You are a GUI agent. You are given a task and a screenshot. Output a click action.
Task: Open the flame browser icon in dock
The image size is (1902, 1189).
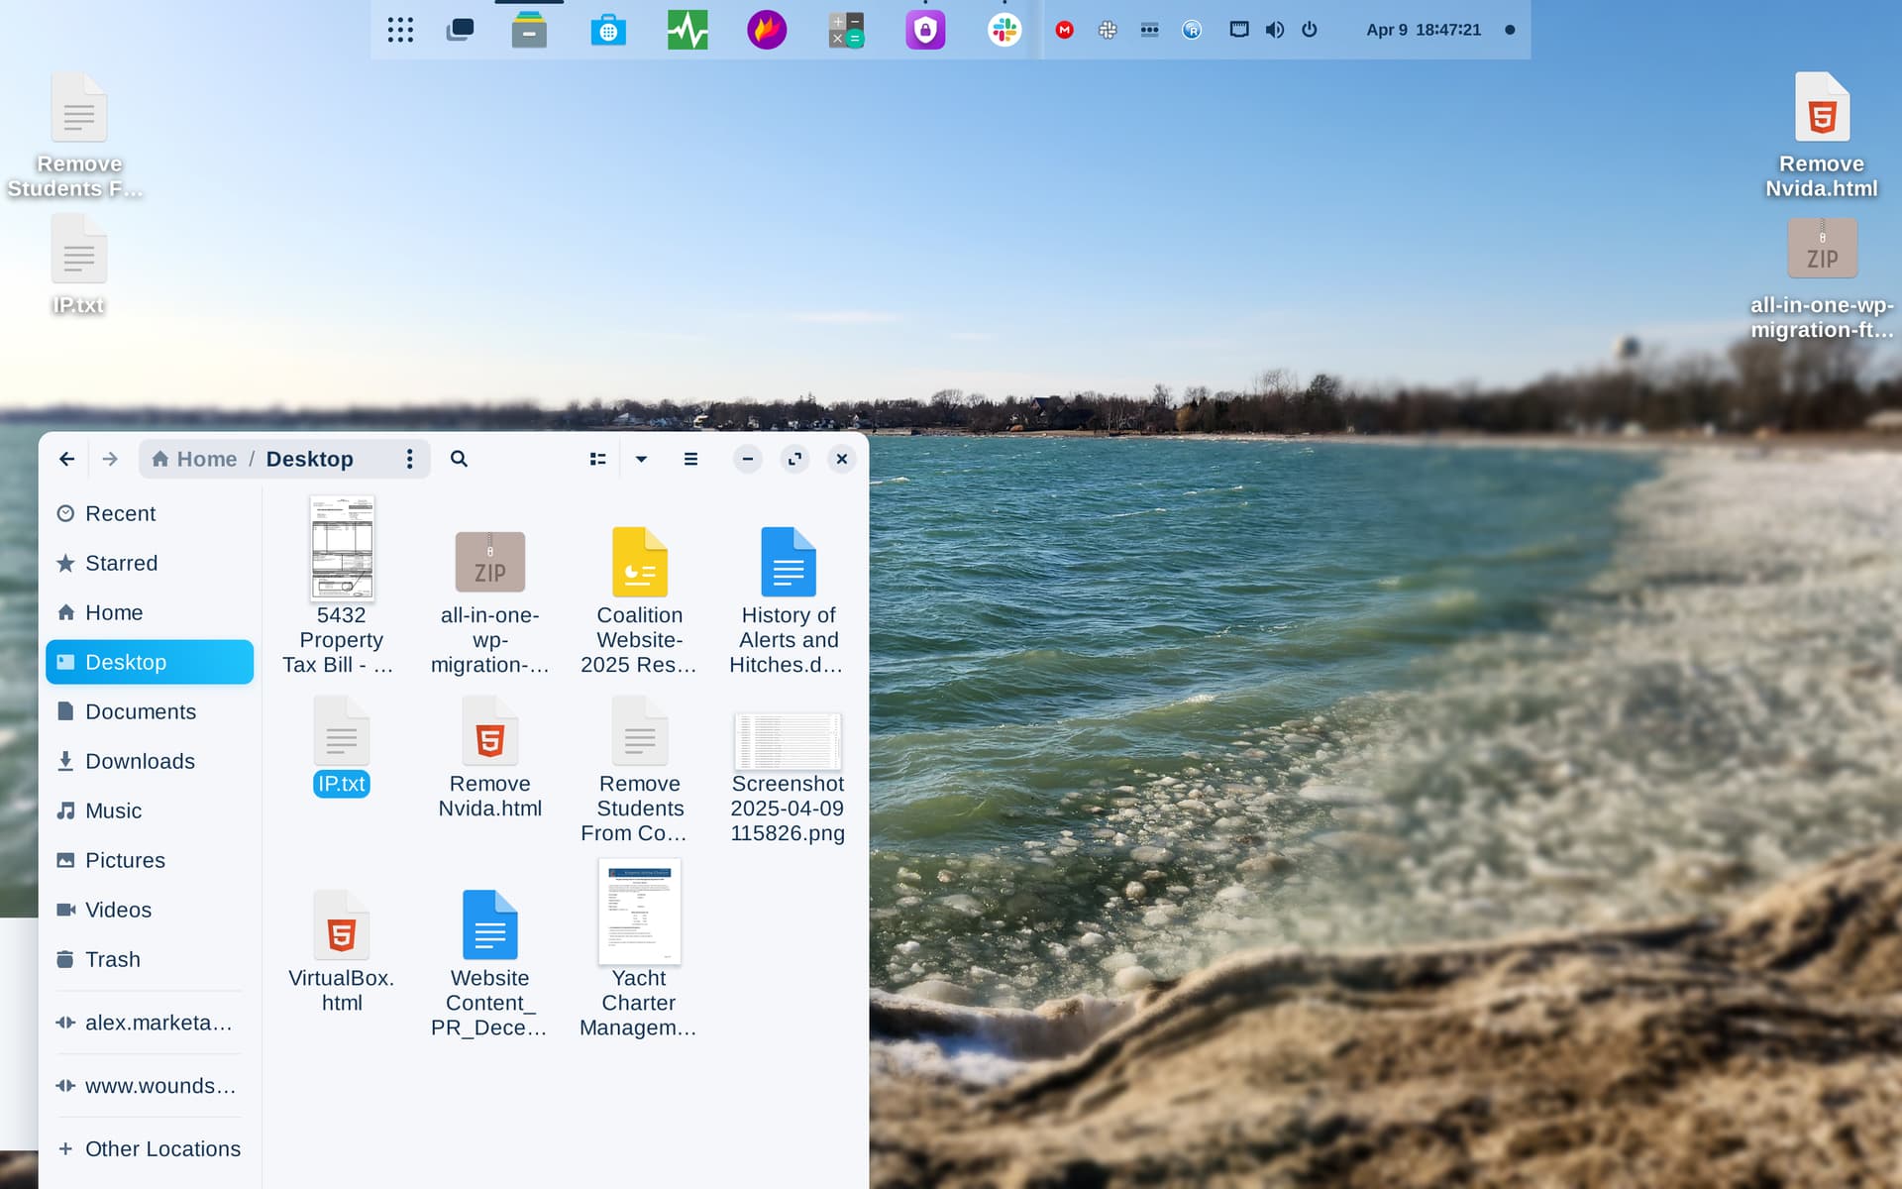767,30
